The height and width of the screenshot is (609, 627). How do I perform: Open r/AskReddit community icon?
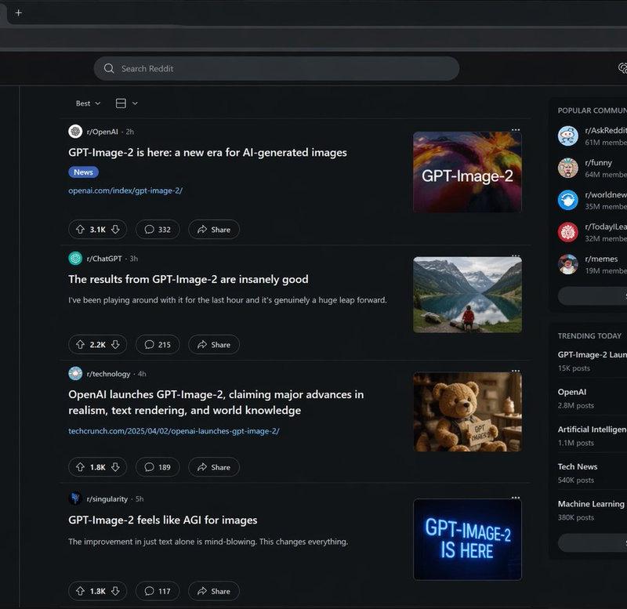pyautogui.click(x=567, y=136)
